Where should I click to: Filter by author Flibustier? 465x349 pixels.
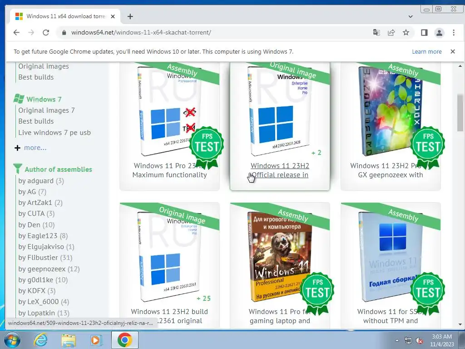45,258
